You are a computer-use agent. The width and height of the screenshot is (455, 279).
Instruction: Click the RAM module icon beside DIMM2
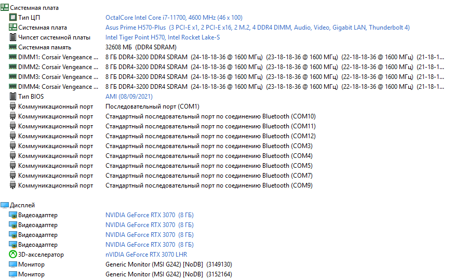pos(13,67)
